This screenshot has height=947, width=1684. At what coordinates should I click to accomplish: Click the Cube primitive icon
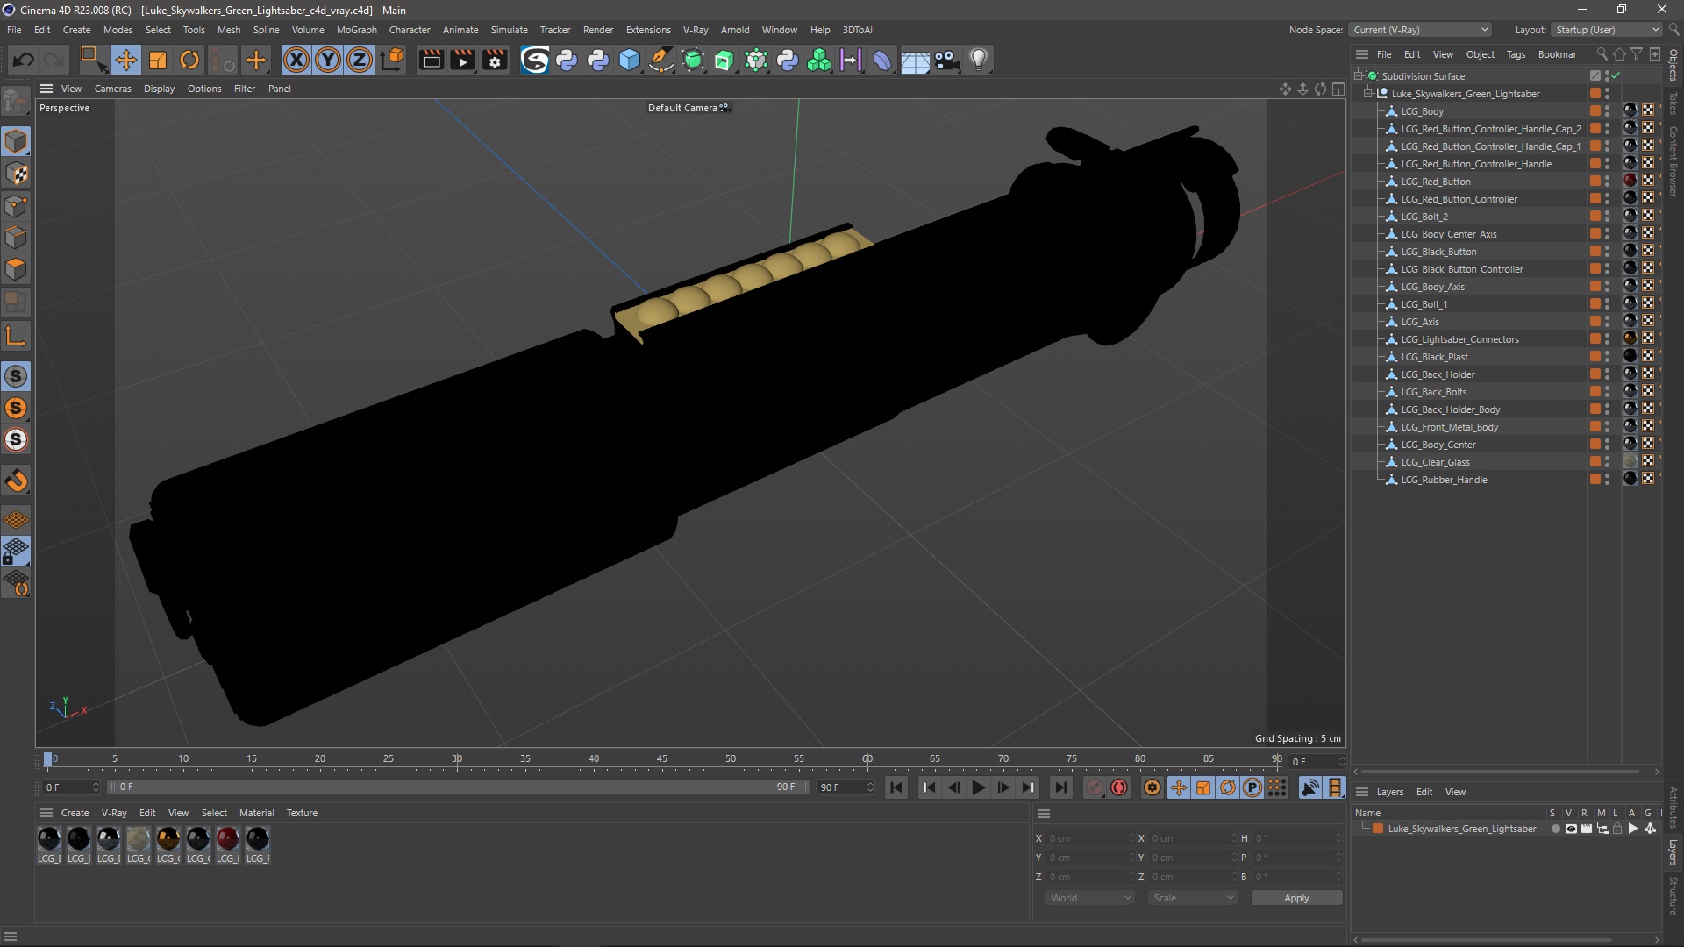[x=630, y=60]
